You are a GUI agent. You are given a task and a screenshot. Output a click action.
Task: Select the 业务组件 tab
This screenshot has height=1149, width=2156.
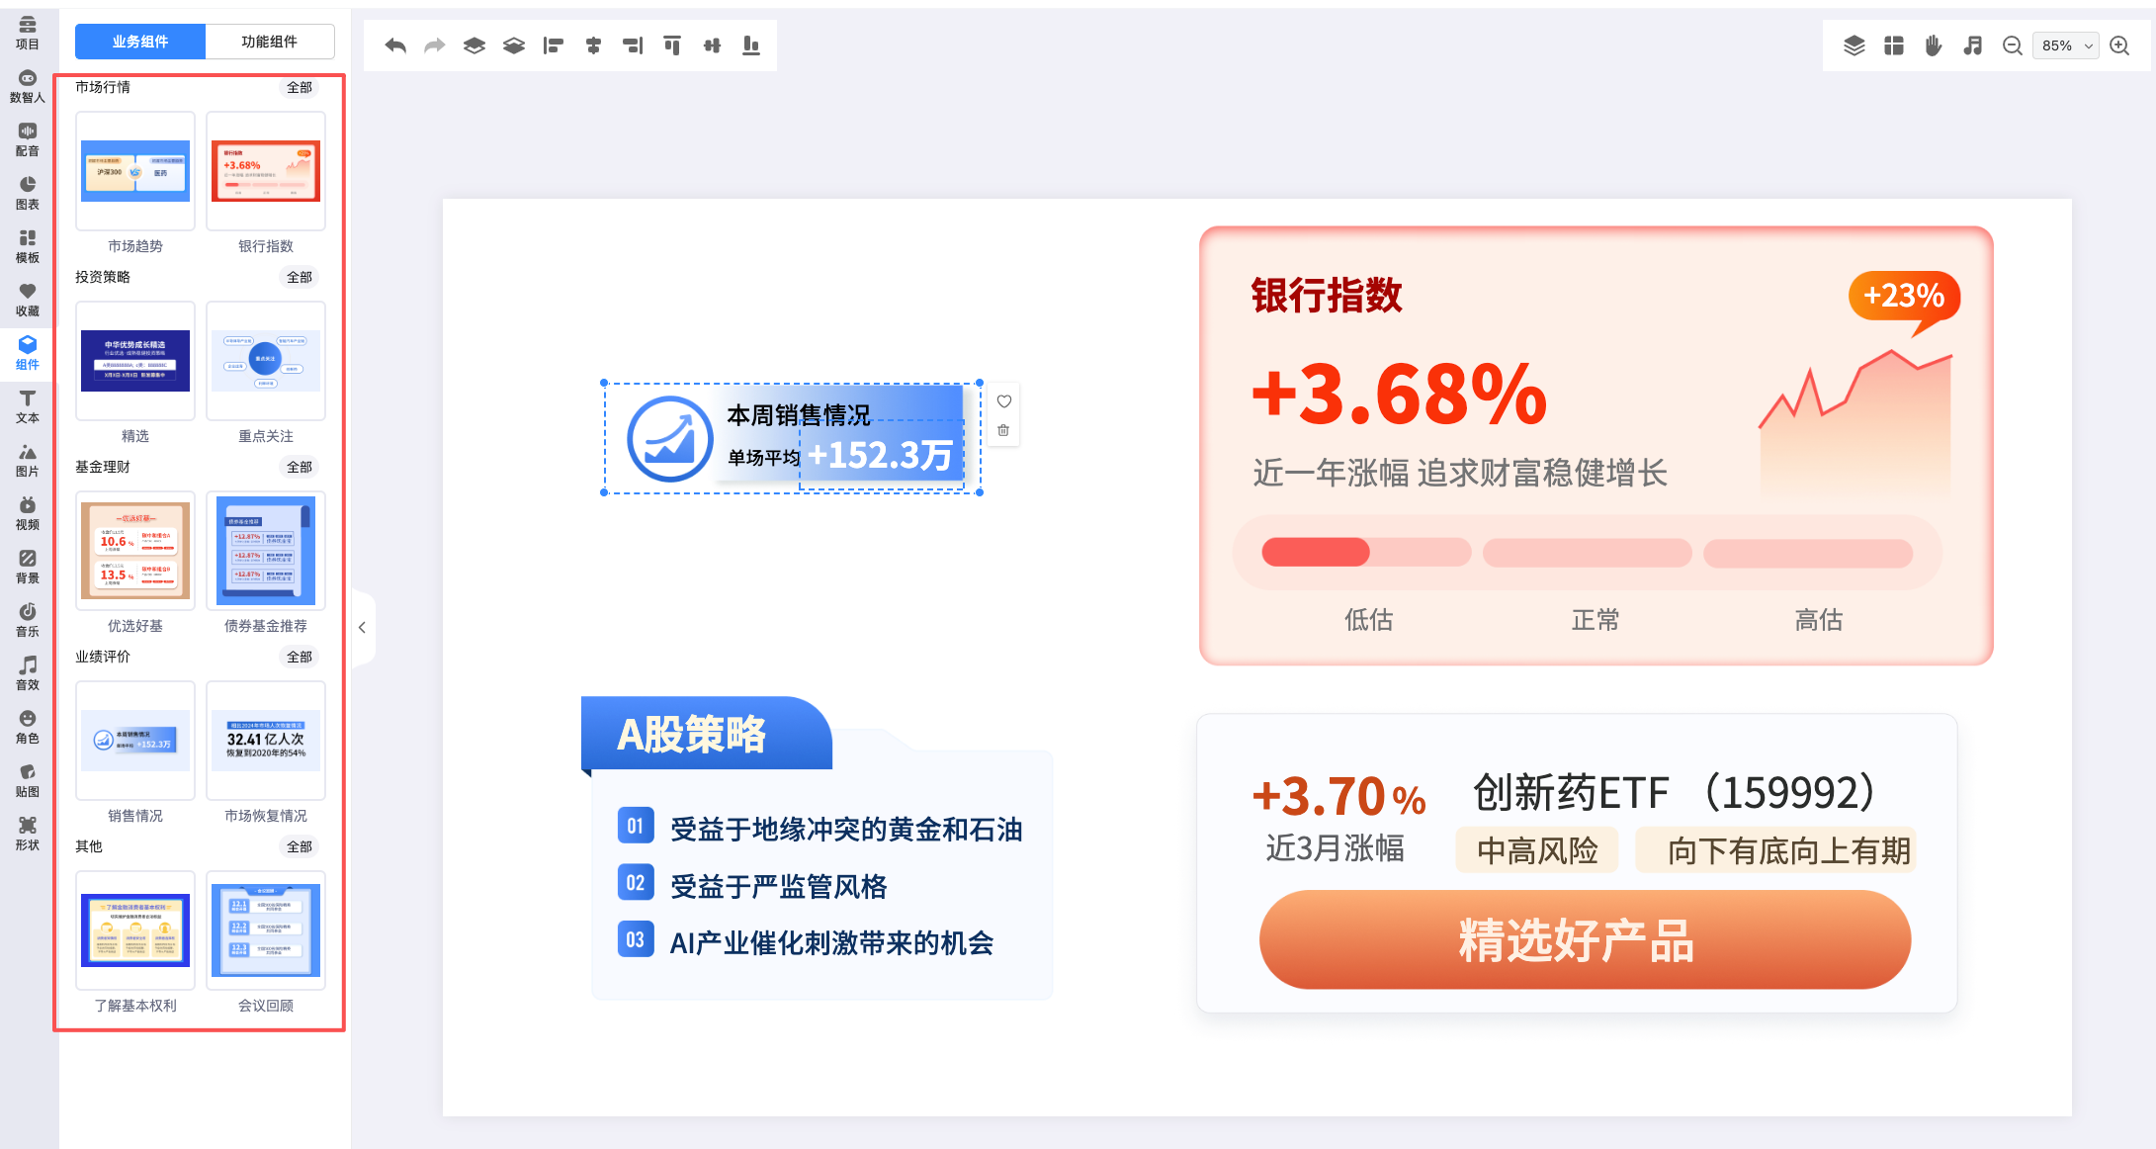tap(140, 42)
